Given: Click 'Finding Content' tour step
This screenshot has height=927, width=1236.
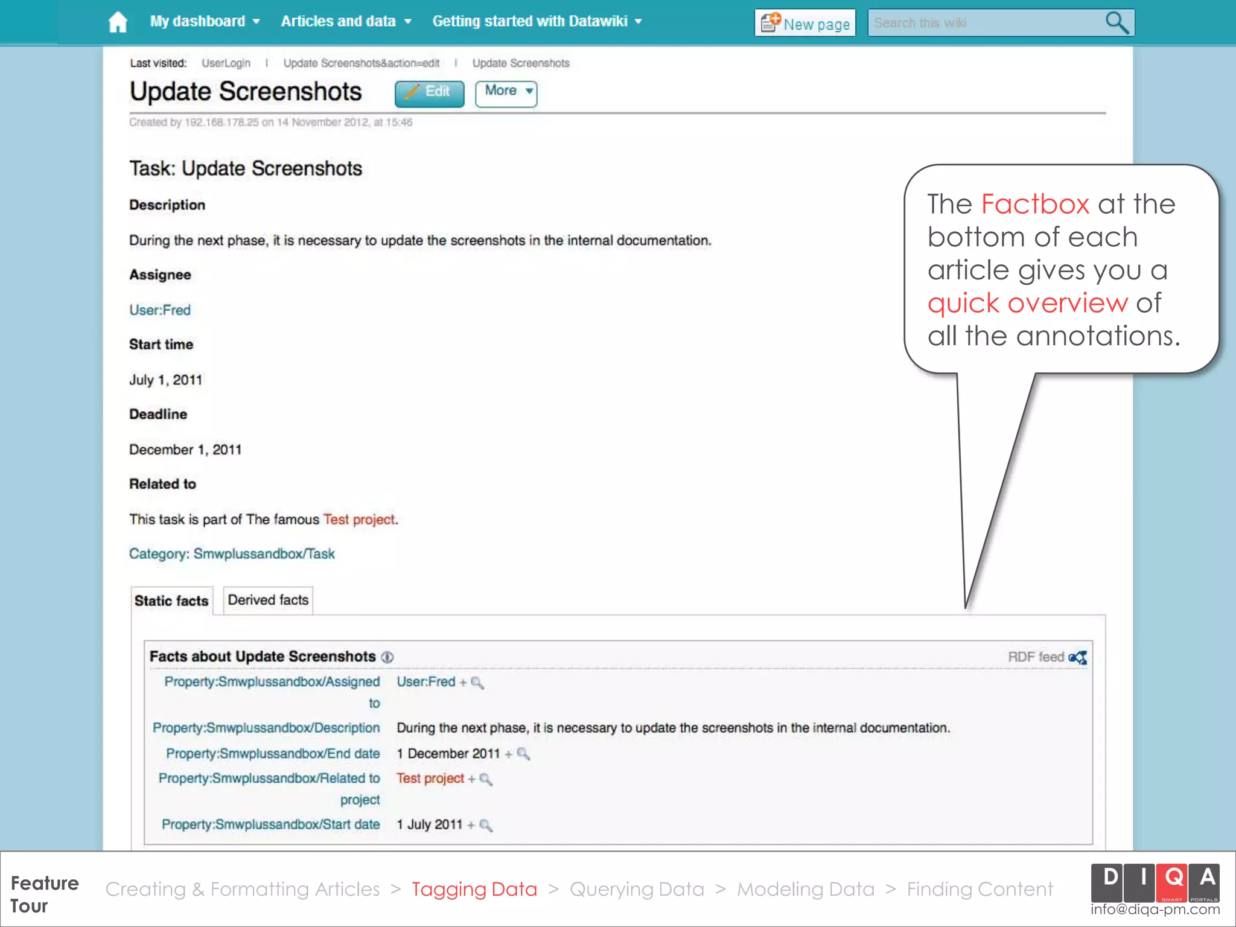Looking at the screenshot, I should pyautogui.click(x=980, y=890).
